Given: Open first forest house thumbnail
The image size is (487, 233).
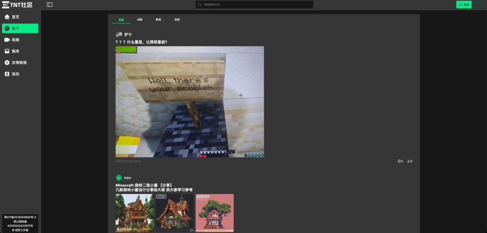Looking at the screenshot, I should pos(135,213).
